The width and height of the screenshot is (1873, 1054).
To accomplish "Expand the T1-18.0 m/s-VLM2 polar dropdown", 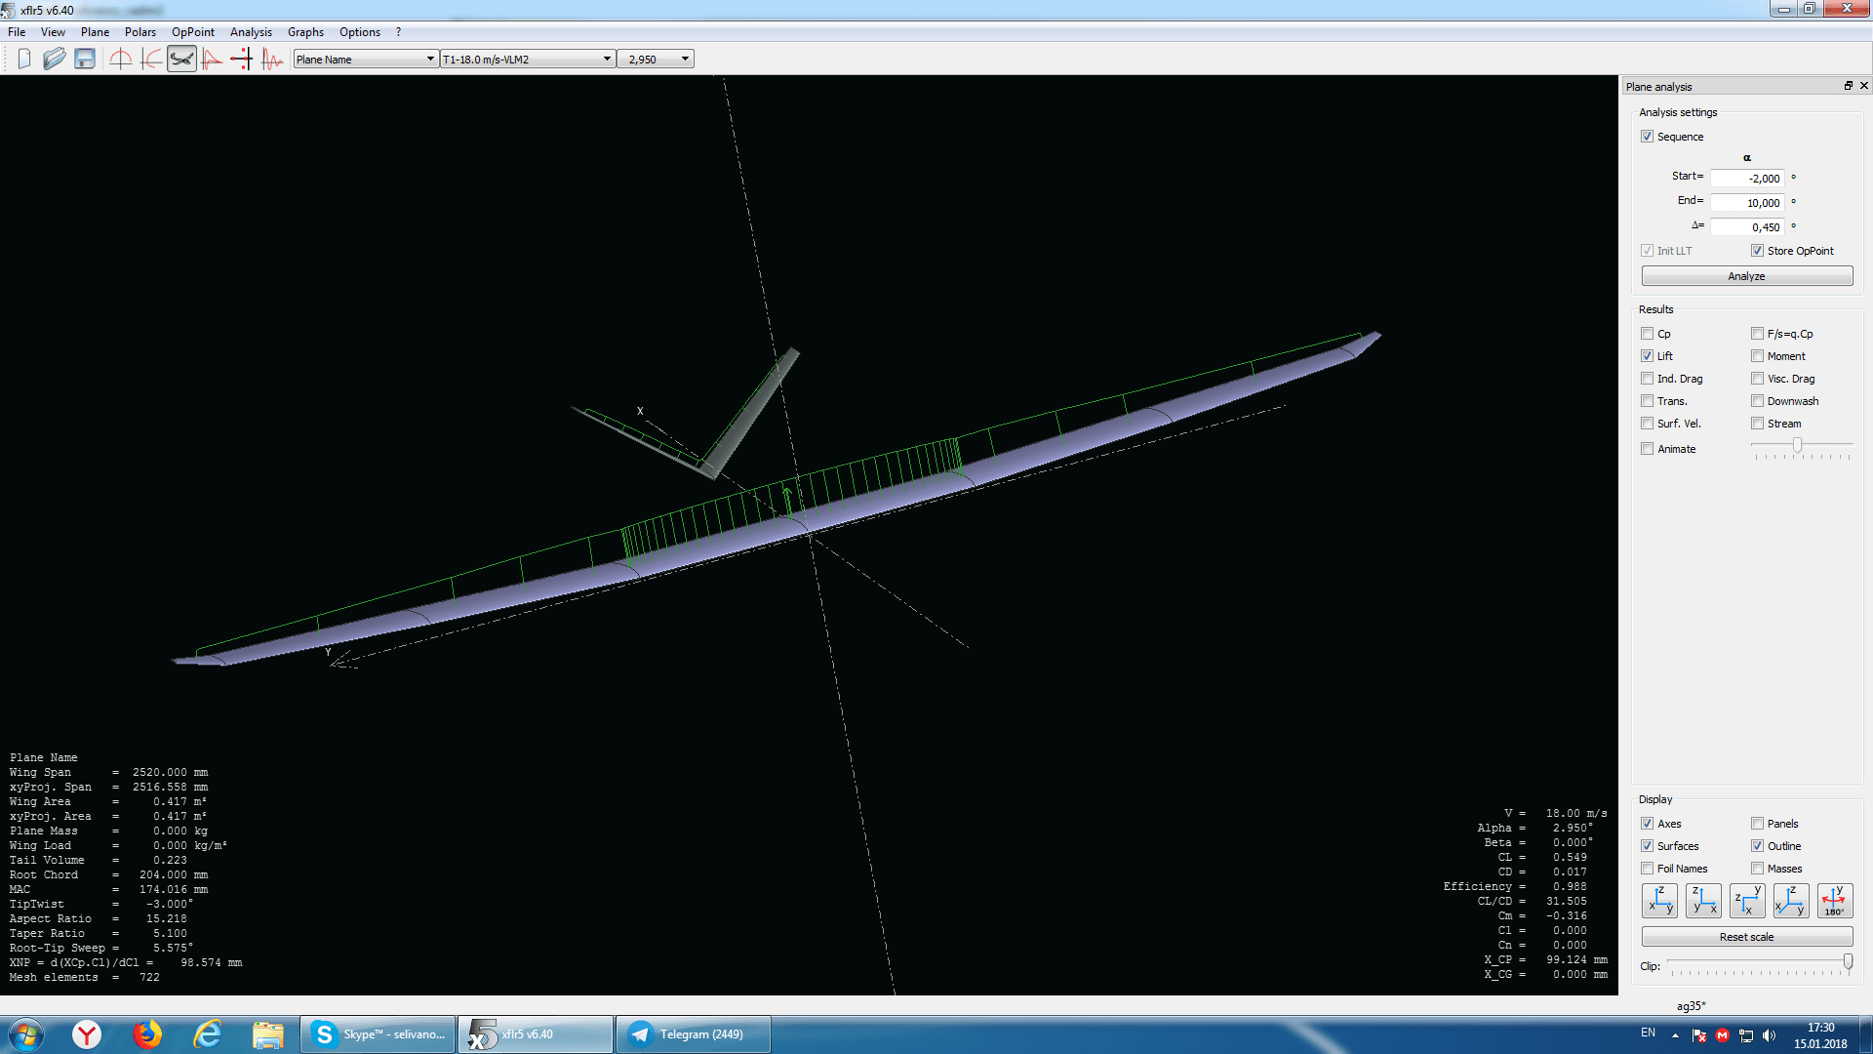I will [527, 60].
